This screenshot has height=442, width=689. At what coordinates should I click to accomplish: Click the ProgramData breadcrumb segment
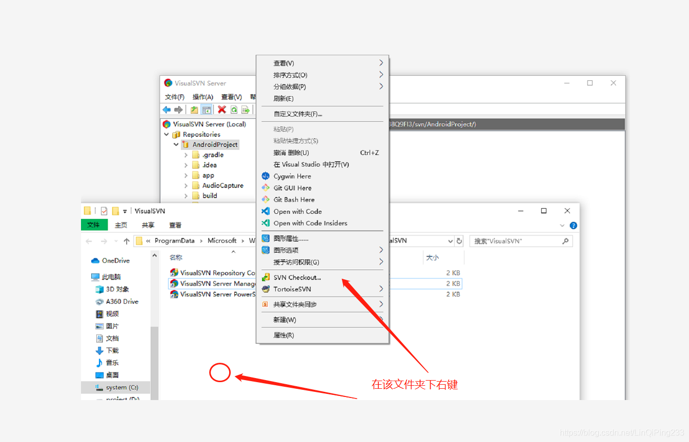pos(175,240)
